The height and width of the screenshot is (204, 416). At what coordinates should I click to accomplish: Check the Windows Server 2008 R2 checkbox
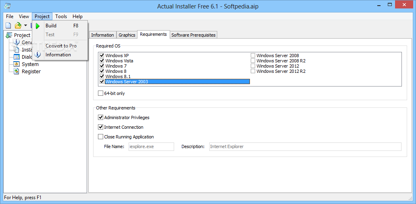253,61
